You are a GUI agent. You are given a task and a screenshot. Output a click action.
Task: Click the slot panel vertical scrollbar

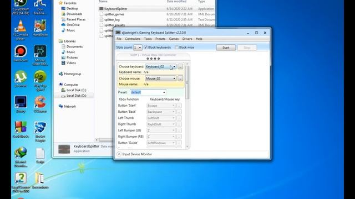coord(187,82)
